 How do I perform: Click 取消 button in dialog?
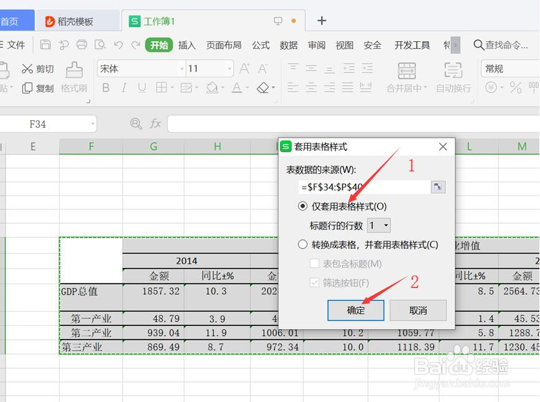click(x=418, y=310)
